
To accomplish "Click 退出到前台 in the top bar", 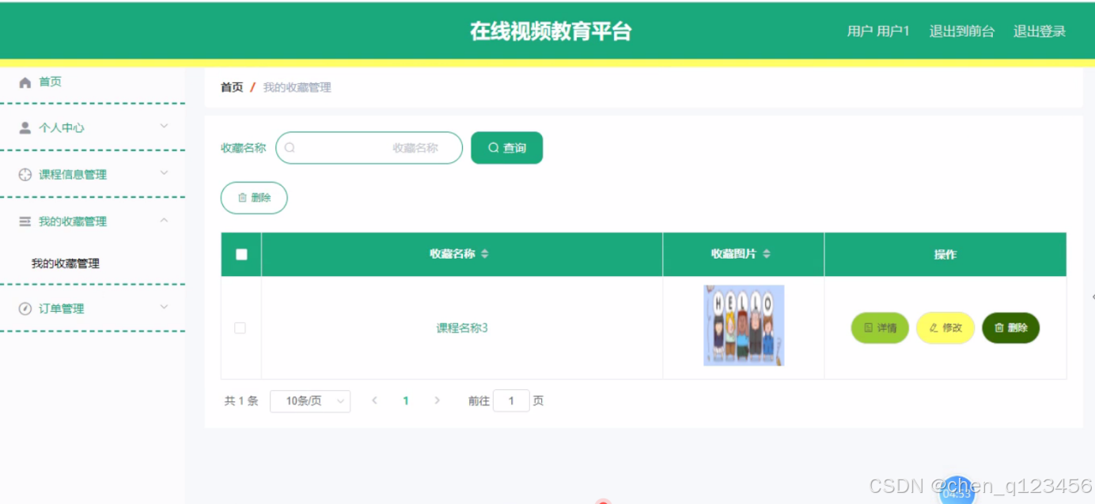I will [x=961, y=30].
